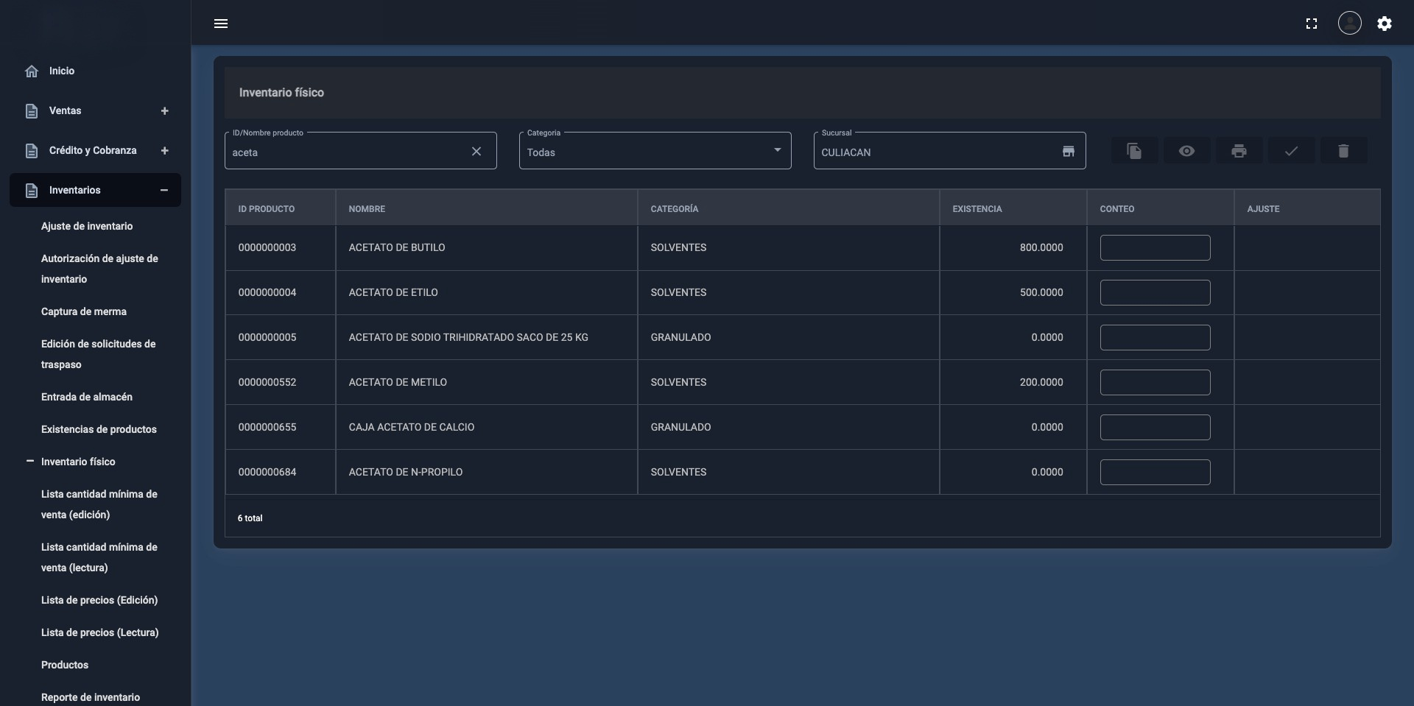Click the trash delete icon
This screenshot has height=706, width=1414.
pyautogui.click(x=1343, y=151)
